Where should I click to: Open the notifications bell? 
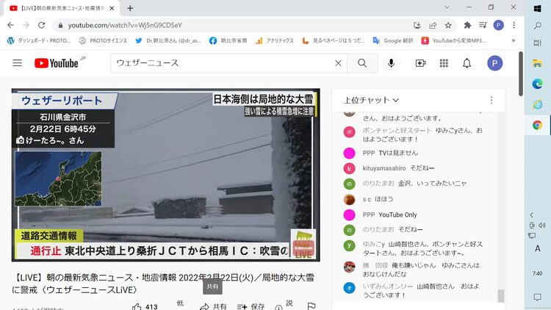coord(467,63)
